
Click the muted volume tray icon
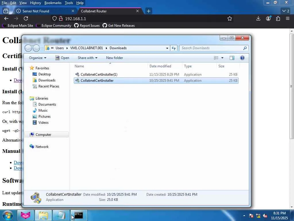[x=265, y=216]
